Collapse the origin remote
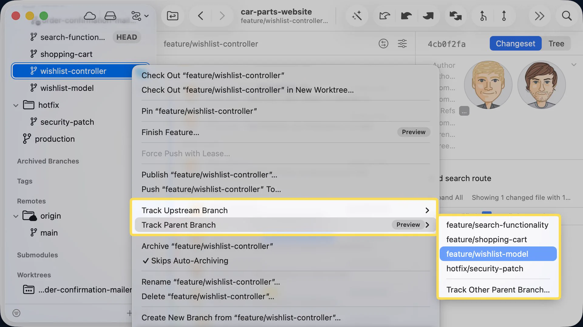The image size is (583, 327). [x=16, y=216]
